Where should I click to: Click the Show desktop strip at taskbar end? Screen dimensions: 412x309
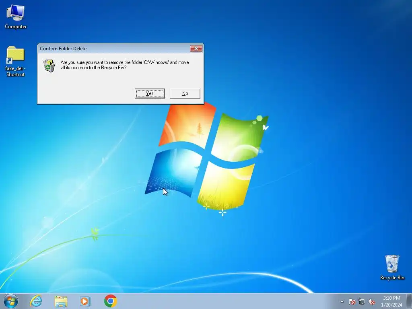click(x=409, y=301)
